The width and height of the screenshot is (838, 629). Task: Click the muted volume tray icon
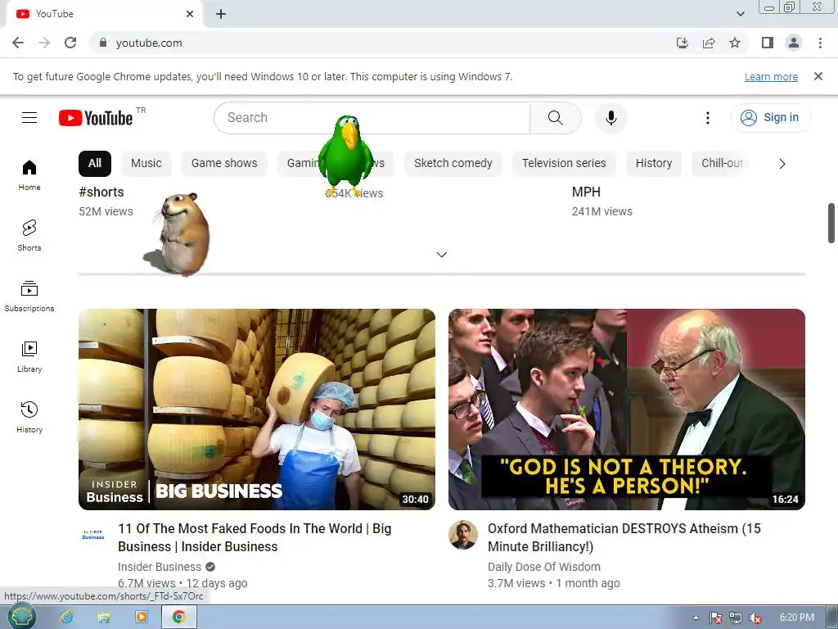tap(755, 618)
